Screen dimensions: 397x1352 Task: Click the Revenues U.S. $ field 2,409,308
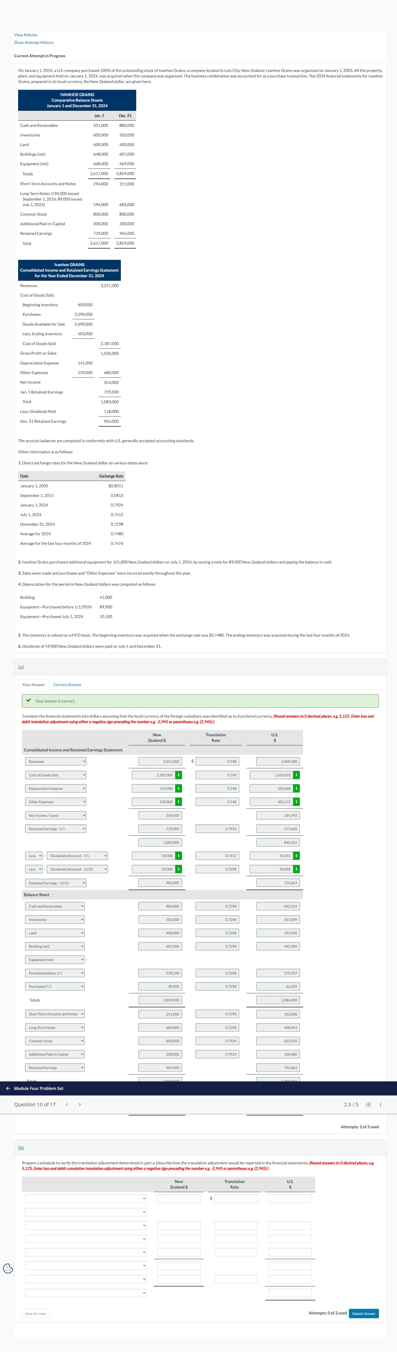(x=278, y=761)
